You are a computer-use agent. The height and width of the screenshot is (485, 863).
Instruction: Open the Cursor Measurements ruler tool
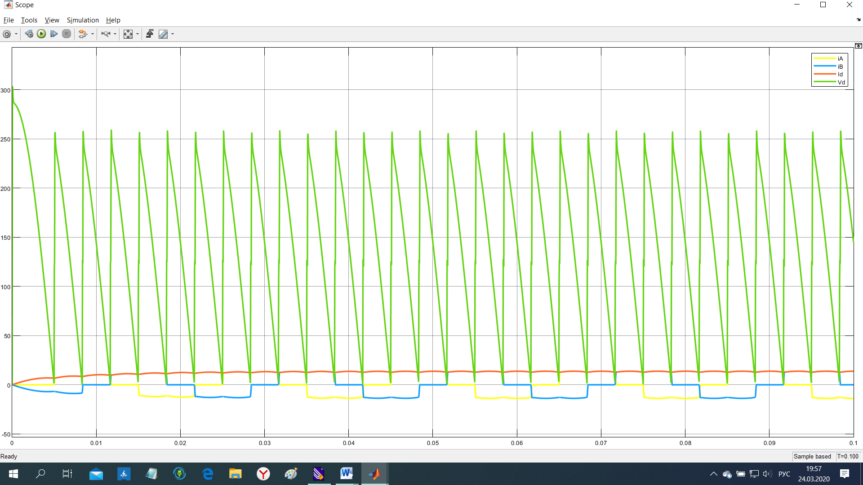(163, 34)
